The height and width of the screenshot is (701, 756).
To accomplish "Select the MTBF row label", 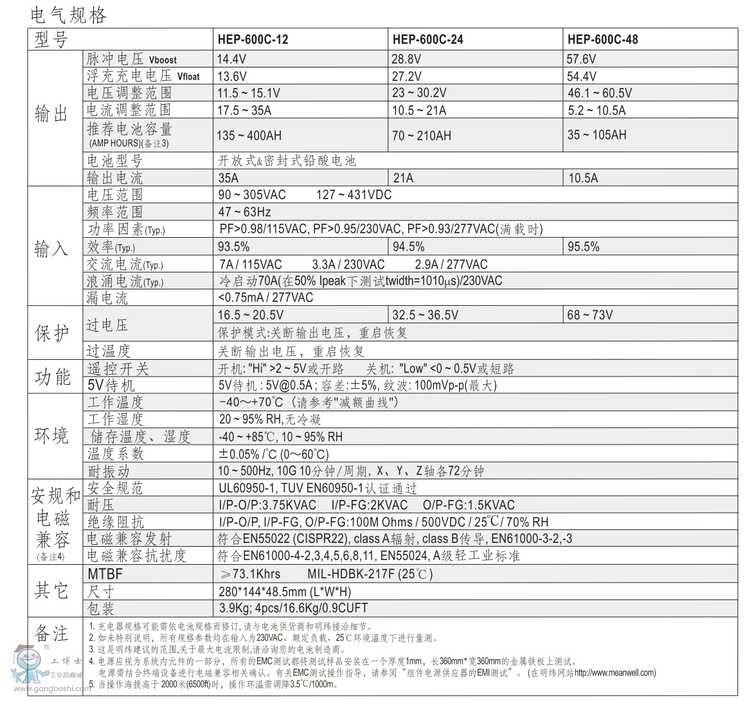I will (x=105, y=574).
